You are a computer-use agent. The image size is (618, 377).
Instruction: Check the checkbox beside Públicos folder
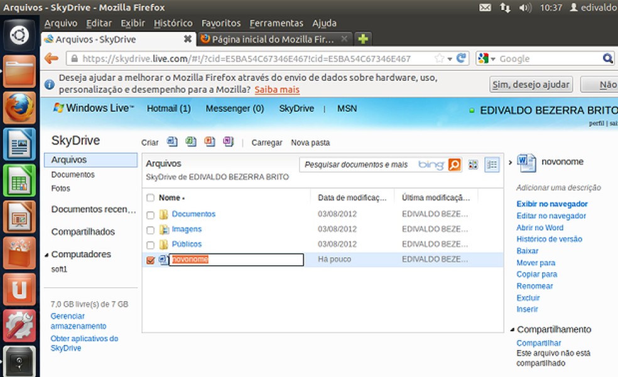point(149,244)
